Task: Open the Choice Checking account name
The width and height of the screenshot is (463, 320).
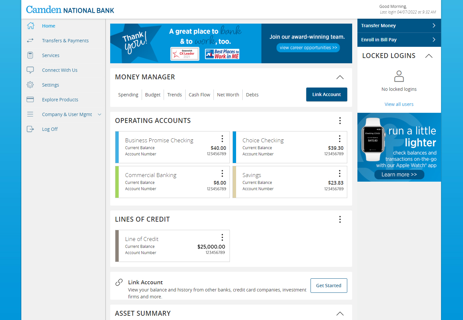Action: click(x=263, y=140)
